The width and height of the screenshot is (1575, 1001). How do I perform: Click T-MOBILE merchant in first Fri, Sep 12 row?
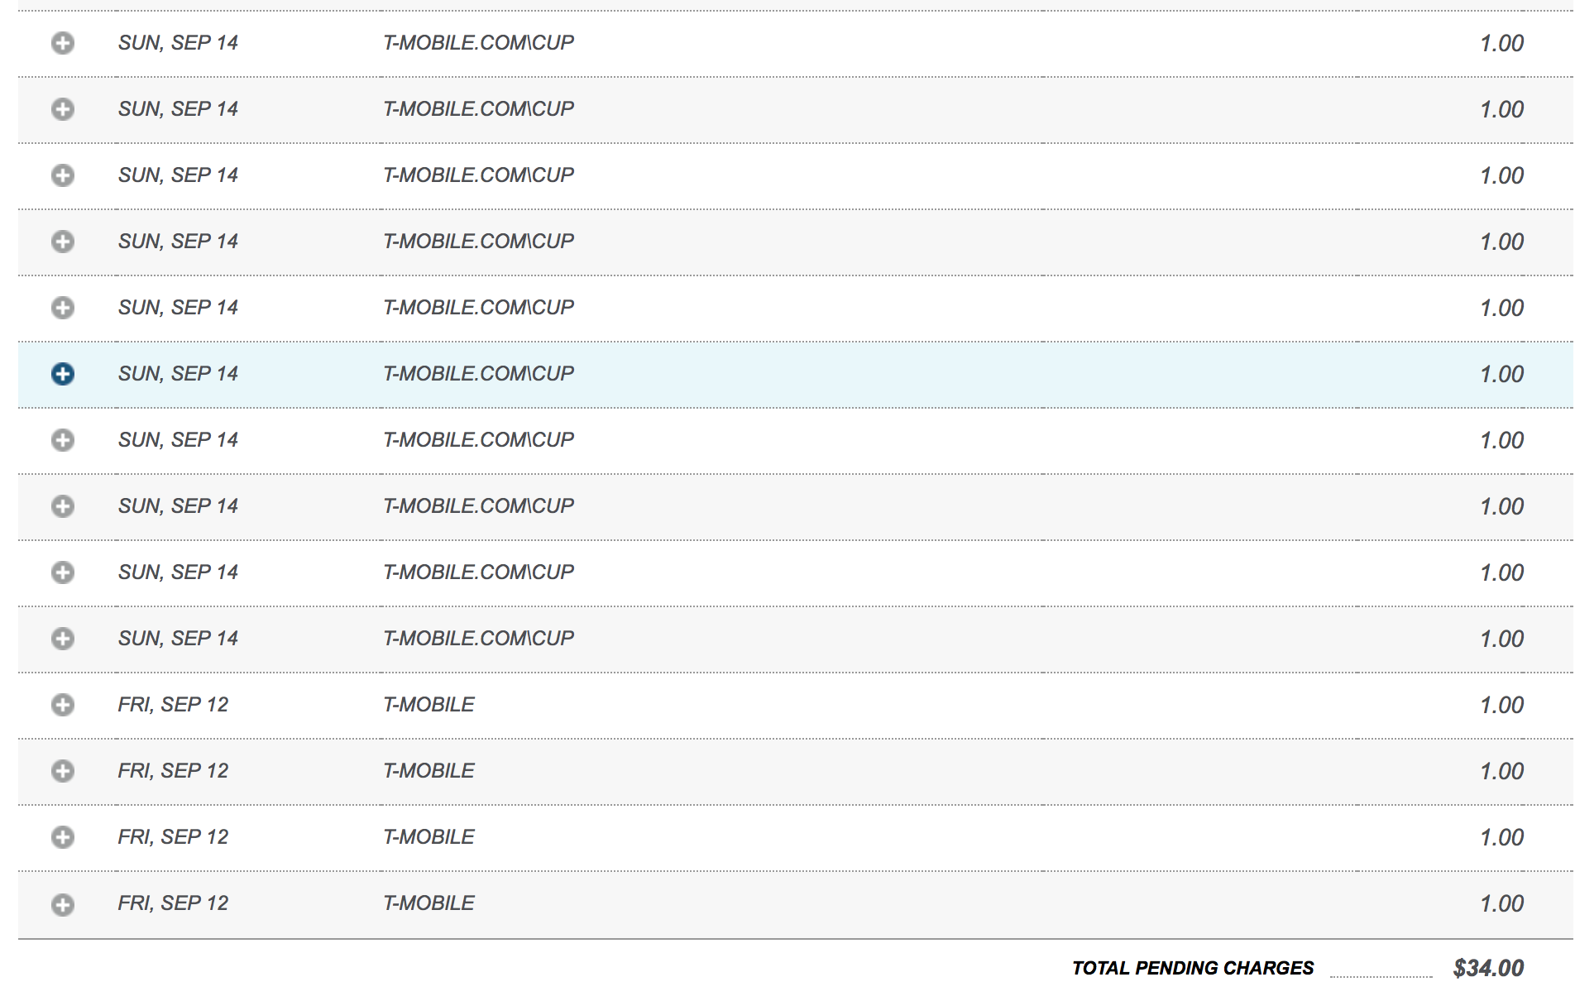coord(428,705)
